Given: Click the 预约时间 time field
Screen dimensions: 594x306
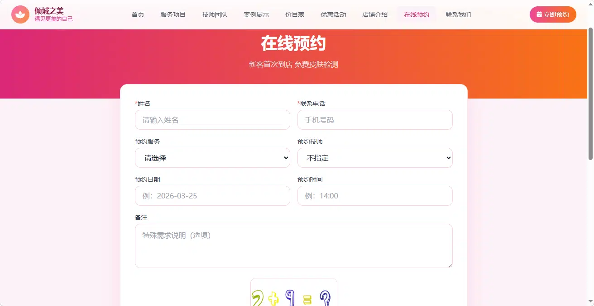Looking at the screenshot, I should tap(375, 196).
